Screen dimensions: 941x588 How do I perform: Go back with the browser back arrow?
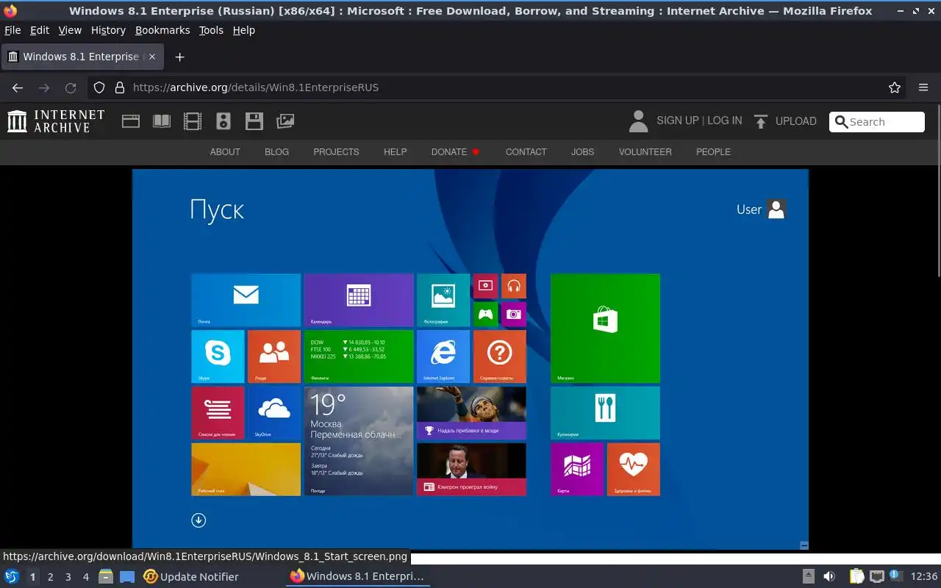[18, 87]
